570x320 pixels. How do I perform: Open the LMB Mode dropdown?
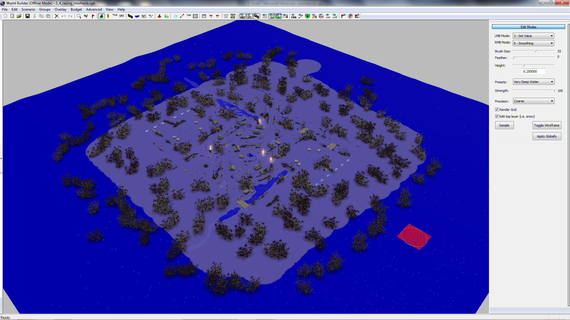[x=533, y=36]
